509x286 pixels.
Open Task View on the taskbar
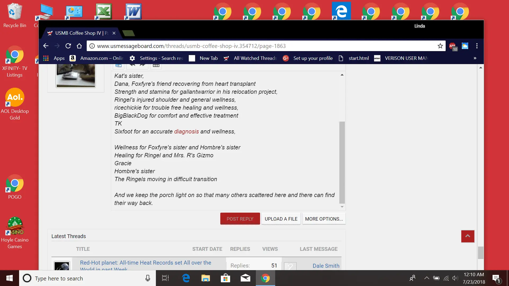click(x=165, y=278)
